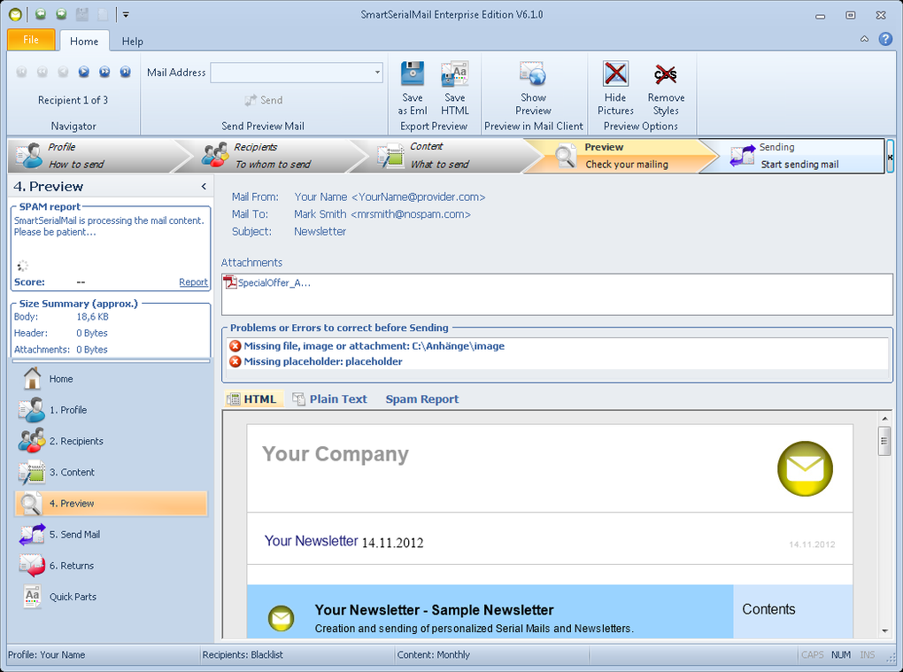
Task: Switch to the Home ribbon tab
Action: [84, 42]
